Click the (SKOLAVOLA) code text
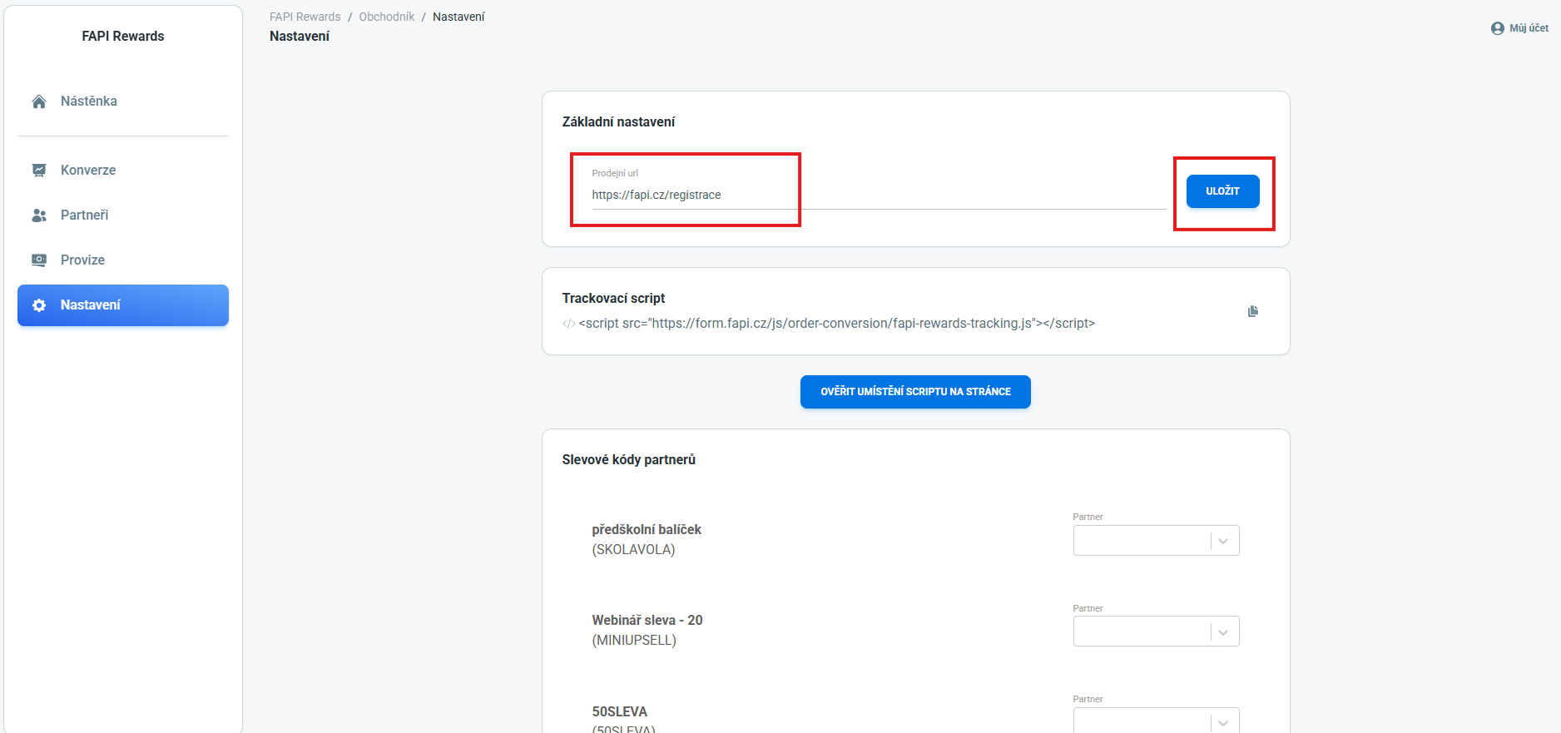 click(x=633, y=550)
